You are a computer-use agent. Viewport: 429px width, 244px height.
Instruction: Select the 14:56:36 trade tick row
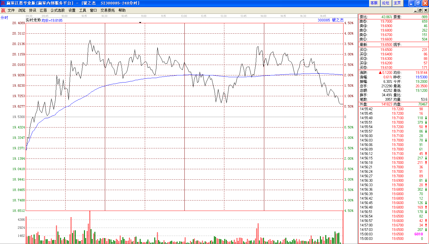pos(393,189)
